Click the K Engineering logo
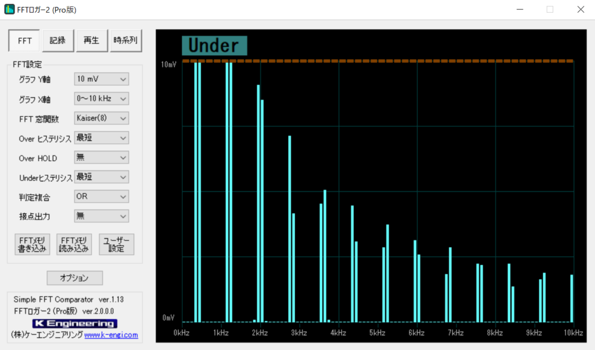This screenshot has height=350, width=595. pyautogui.click(x=74, y=323)
